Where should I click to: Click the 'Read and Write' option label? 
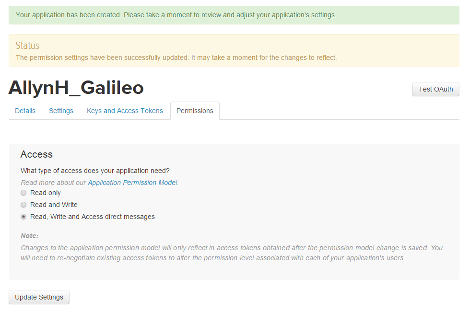[x=54, y=205]
